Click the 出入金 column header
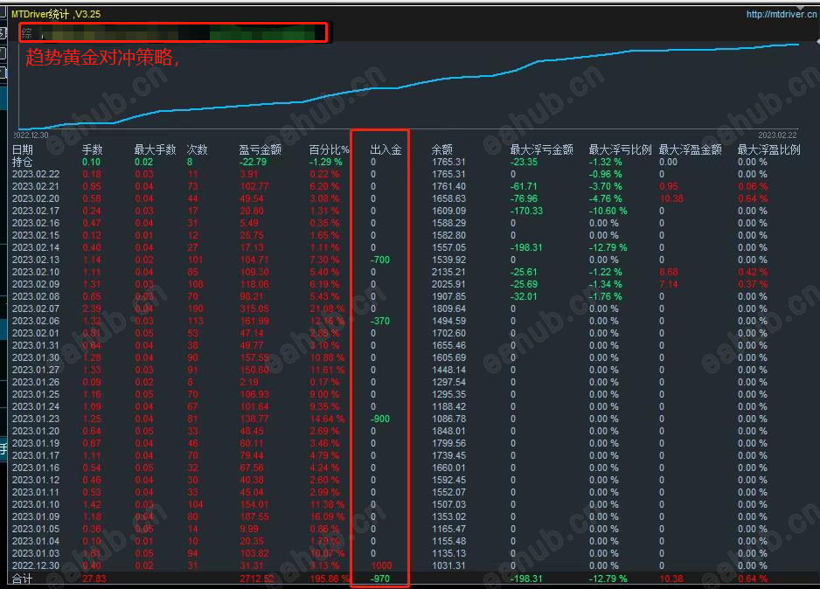Viewport: 820px width, 589px height. click(386, 150)
